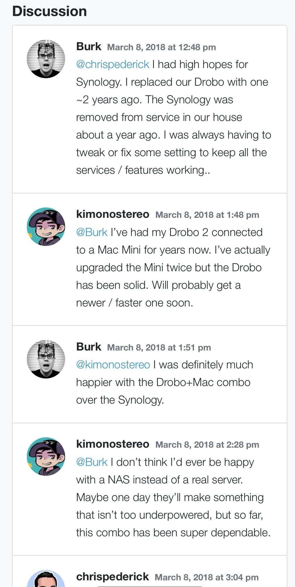Click Burk's avatar on the first comment

(45, 59)
